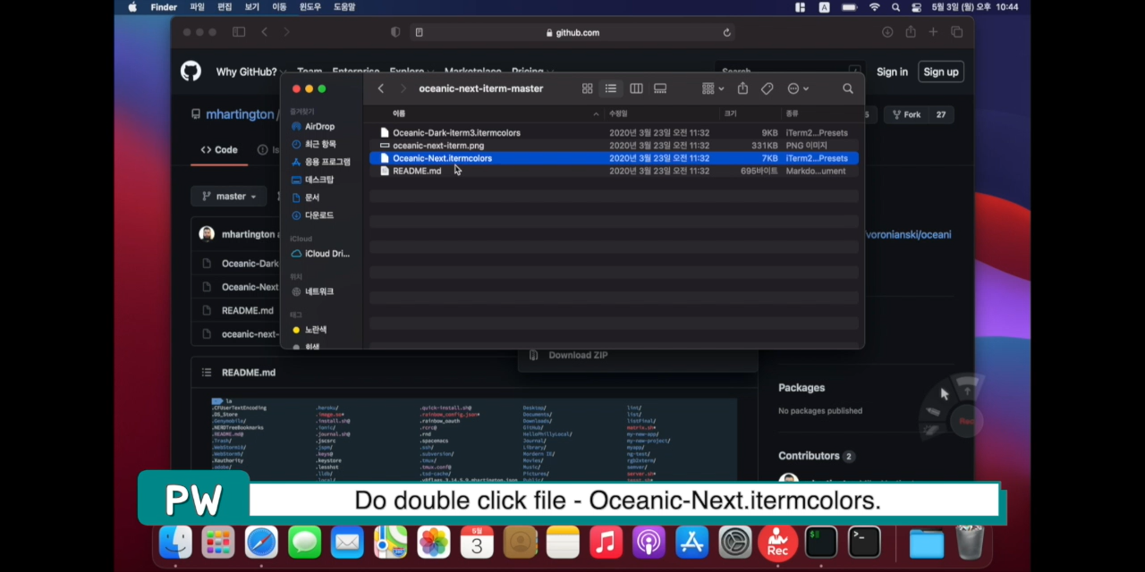Open Podcasts app from Dock
Screen dimensions: 1145x572
[x=649, y=542]
